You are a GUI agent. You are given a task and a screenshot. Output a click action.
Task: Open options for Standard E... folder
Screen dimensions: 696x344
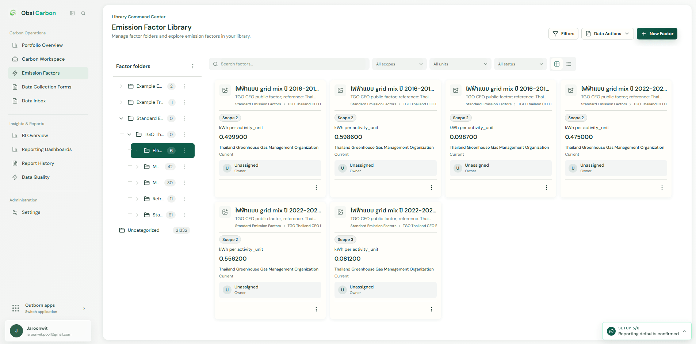[184, 118]
